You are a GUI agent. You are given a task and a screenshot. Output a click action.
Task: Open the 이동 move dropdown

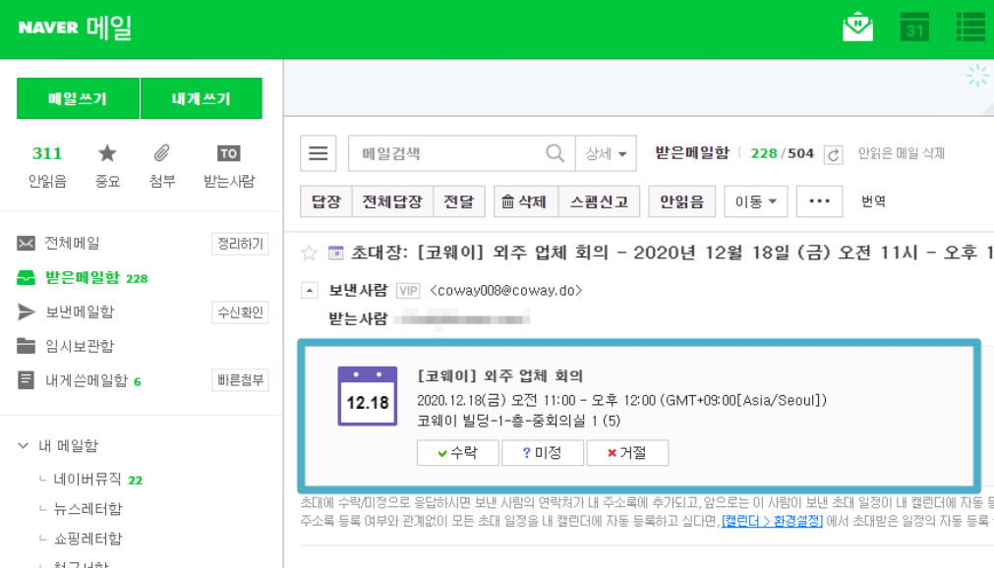pos(756,201)
